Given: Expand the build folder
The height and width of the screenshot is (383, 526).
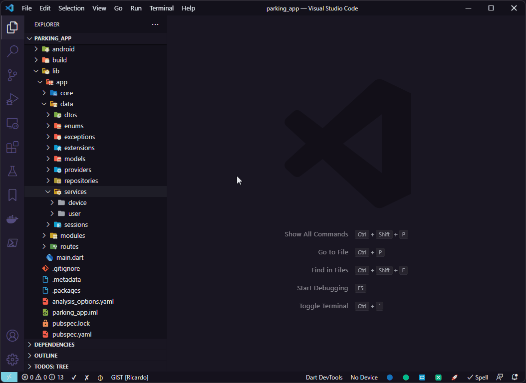Looking at the screenshot, I should coord(96,60).
